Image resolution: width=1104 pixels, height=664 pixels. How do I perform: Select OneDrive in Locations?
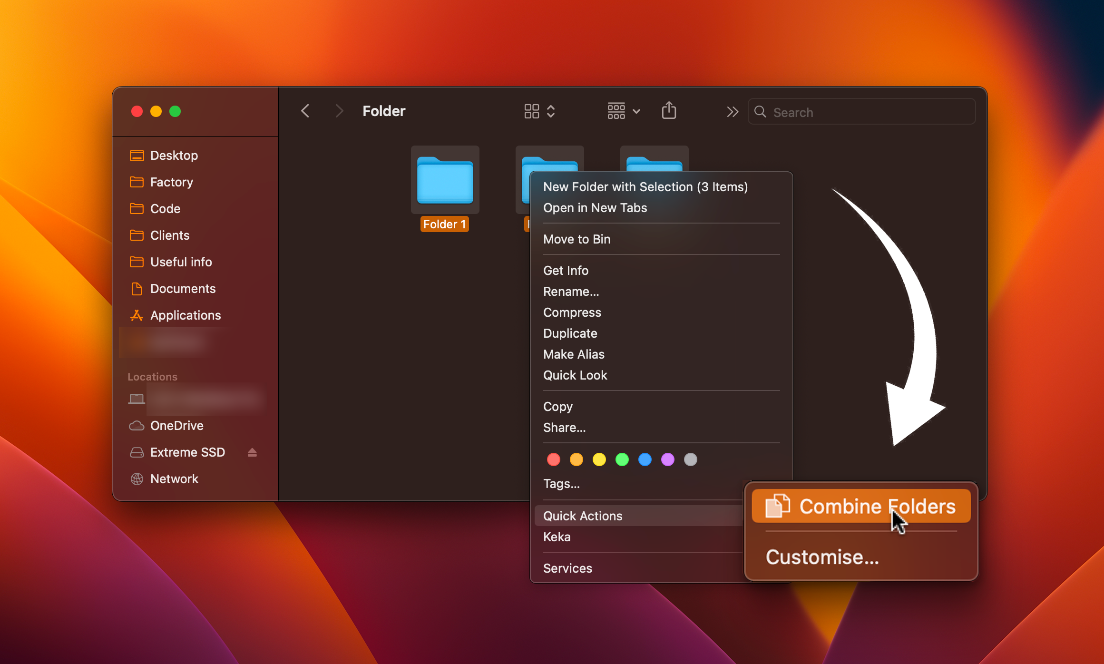pos(176,426)
